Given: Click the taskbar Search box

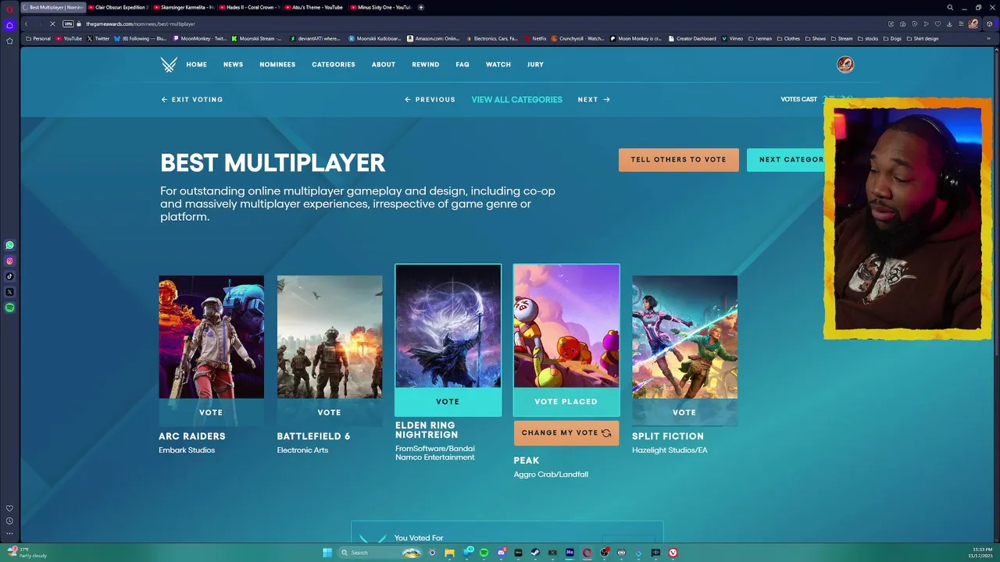Looking at the screenshot, I should tap(380, 553).
